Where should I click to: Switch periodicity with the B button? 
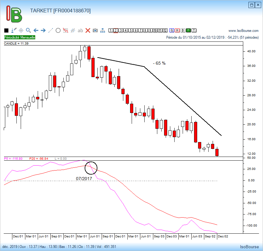[183, 30]
